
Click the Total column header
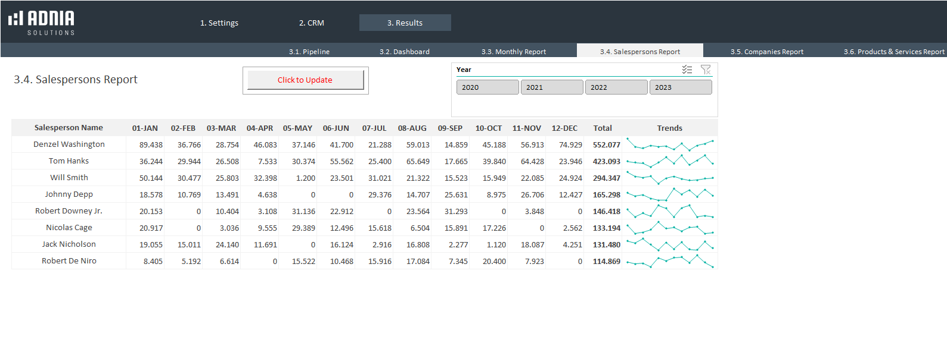click(603, 128)
